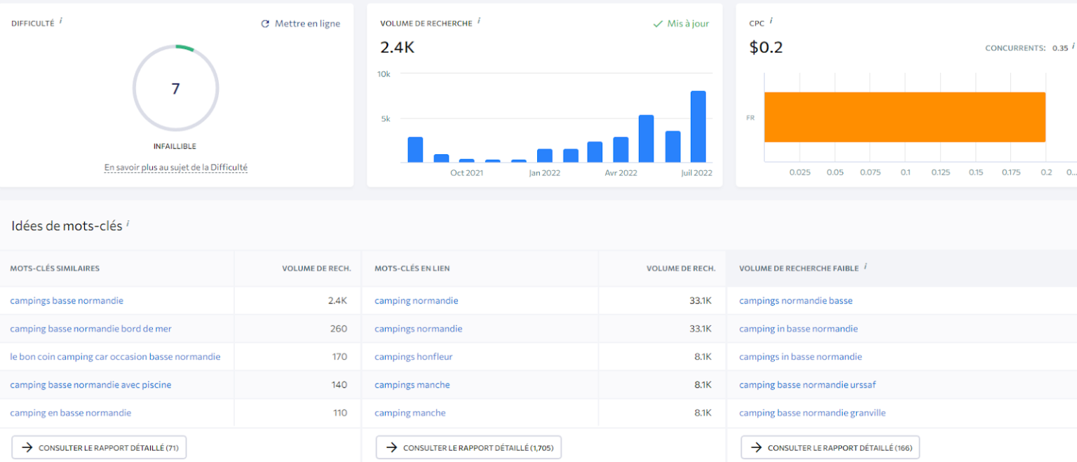Open le bon coin camping car occasion keyword
This screenshot has height=462, width=1077.
[115, 357]
